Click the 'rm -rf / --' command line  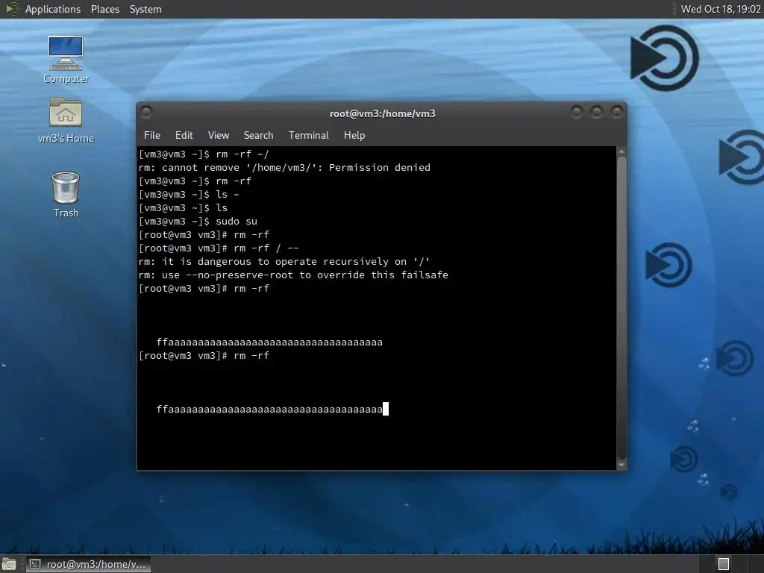pos(219,248)
